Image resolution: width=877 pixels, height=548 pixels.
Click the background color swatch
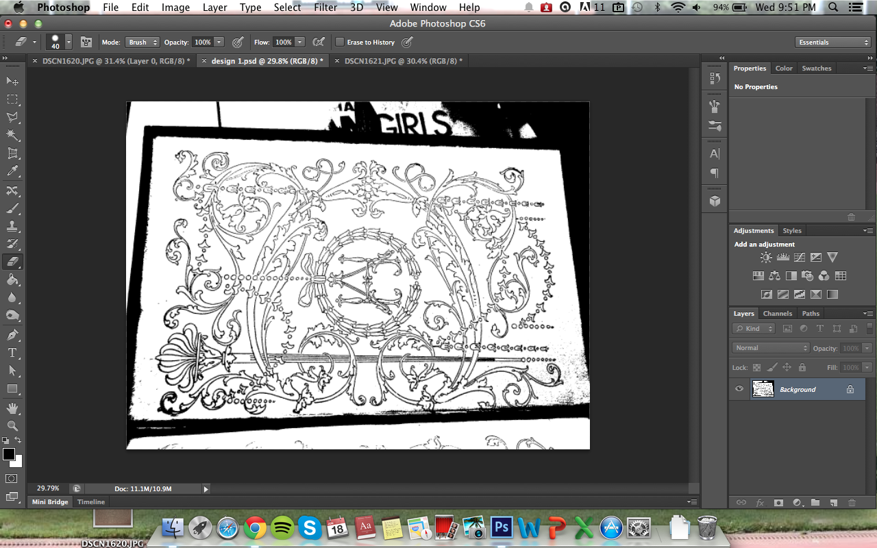click(18, 462)
